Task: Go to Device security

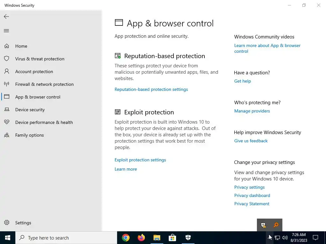Action: [30, 110]
